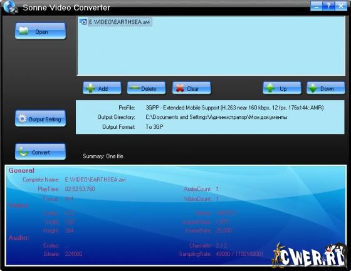Click the To 3GP output format value
The image size is (351, 271).
point(154,127)
